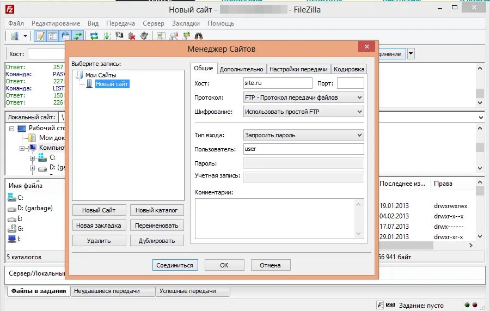Toggle the message log display
Screen dimensions: 490x311
pos(40,36)
